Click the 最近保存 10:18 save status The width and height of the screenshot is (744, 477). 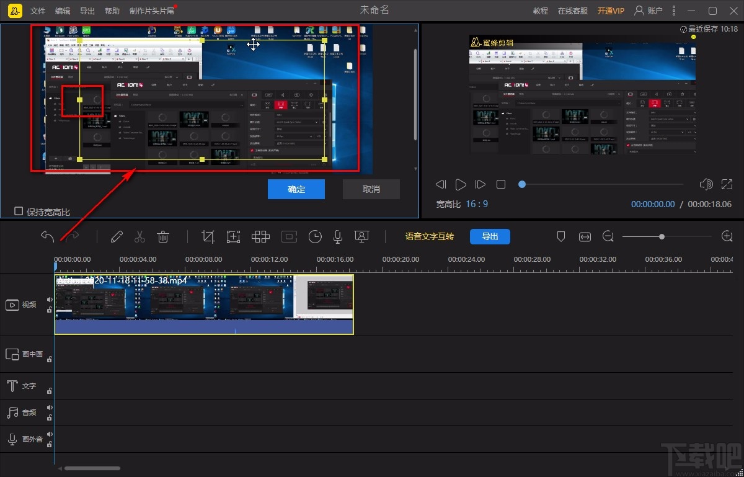click(709, 29)
